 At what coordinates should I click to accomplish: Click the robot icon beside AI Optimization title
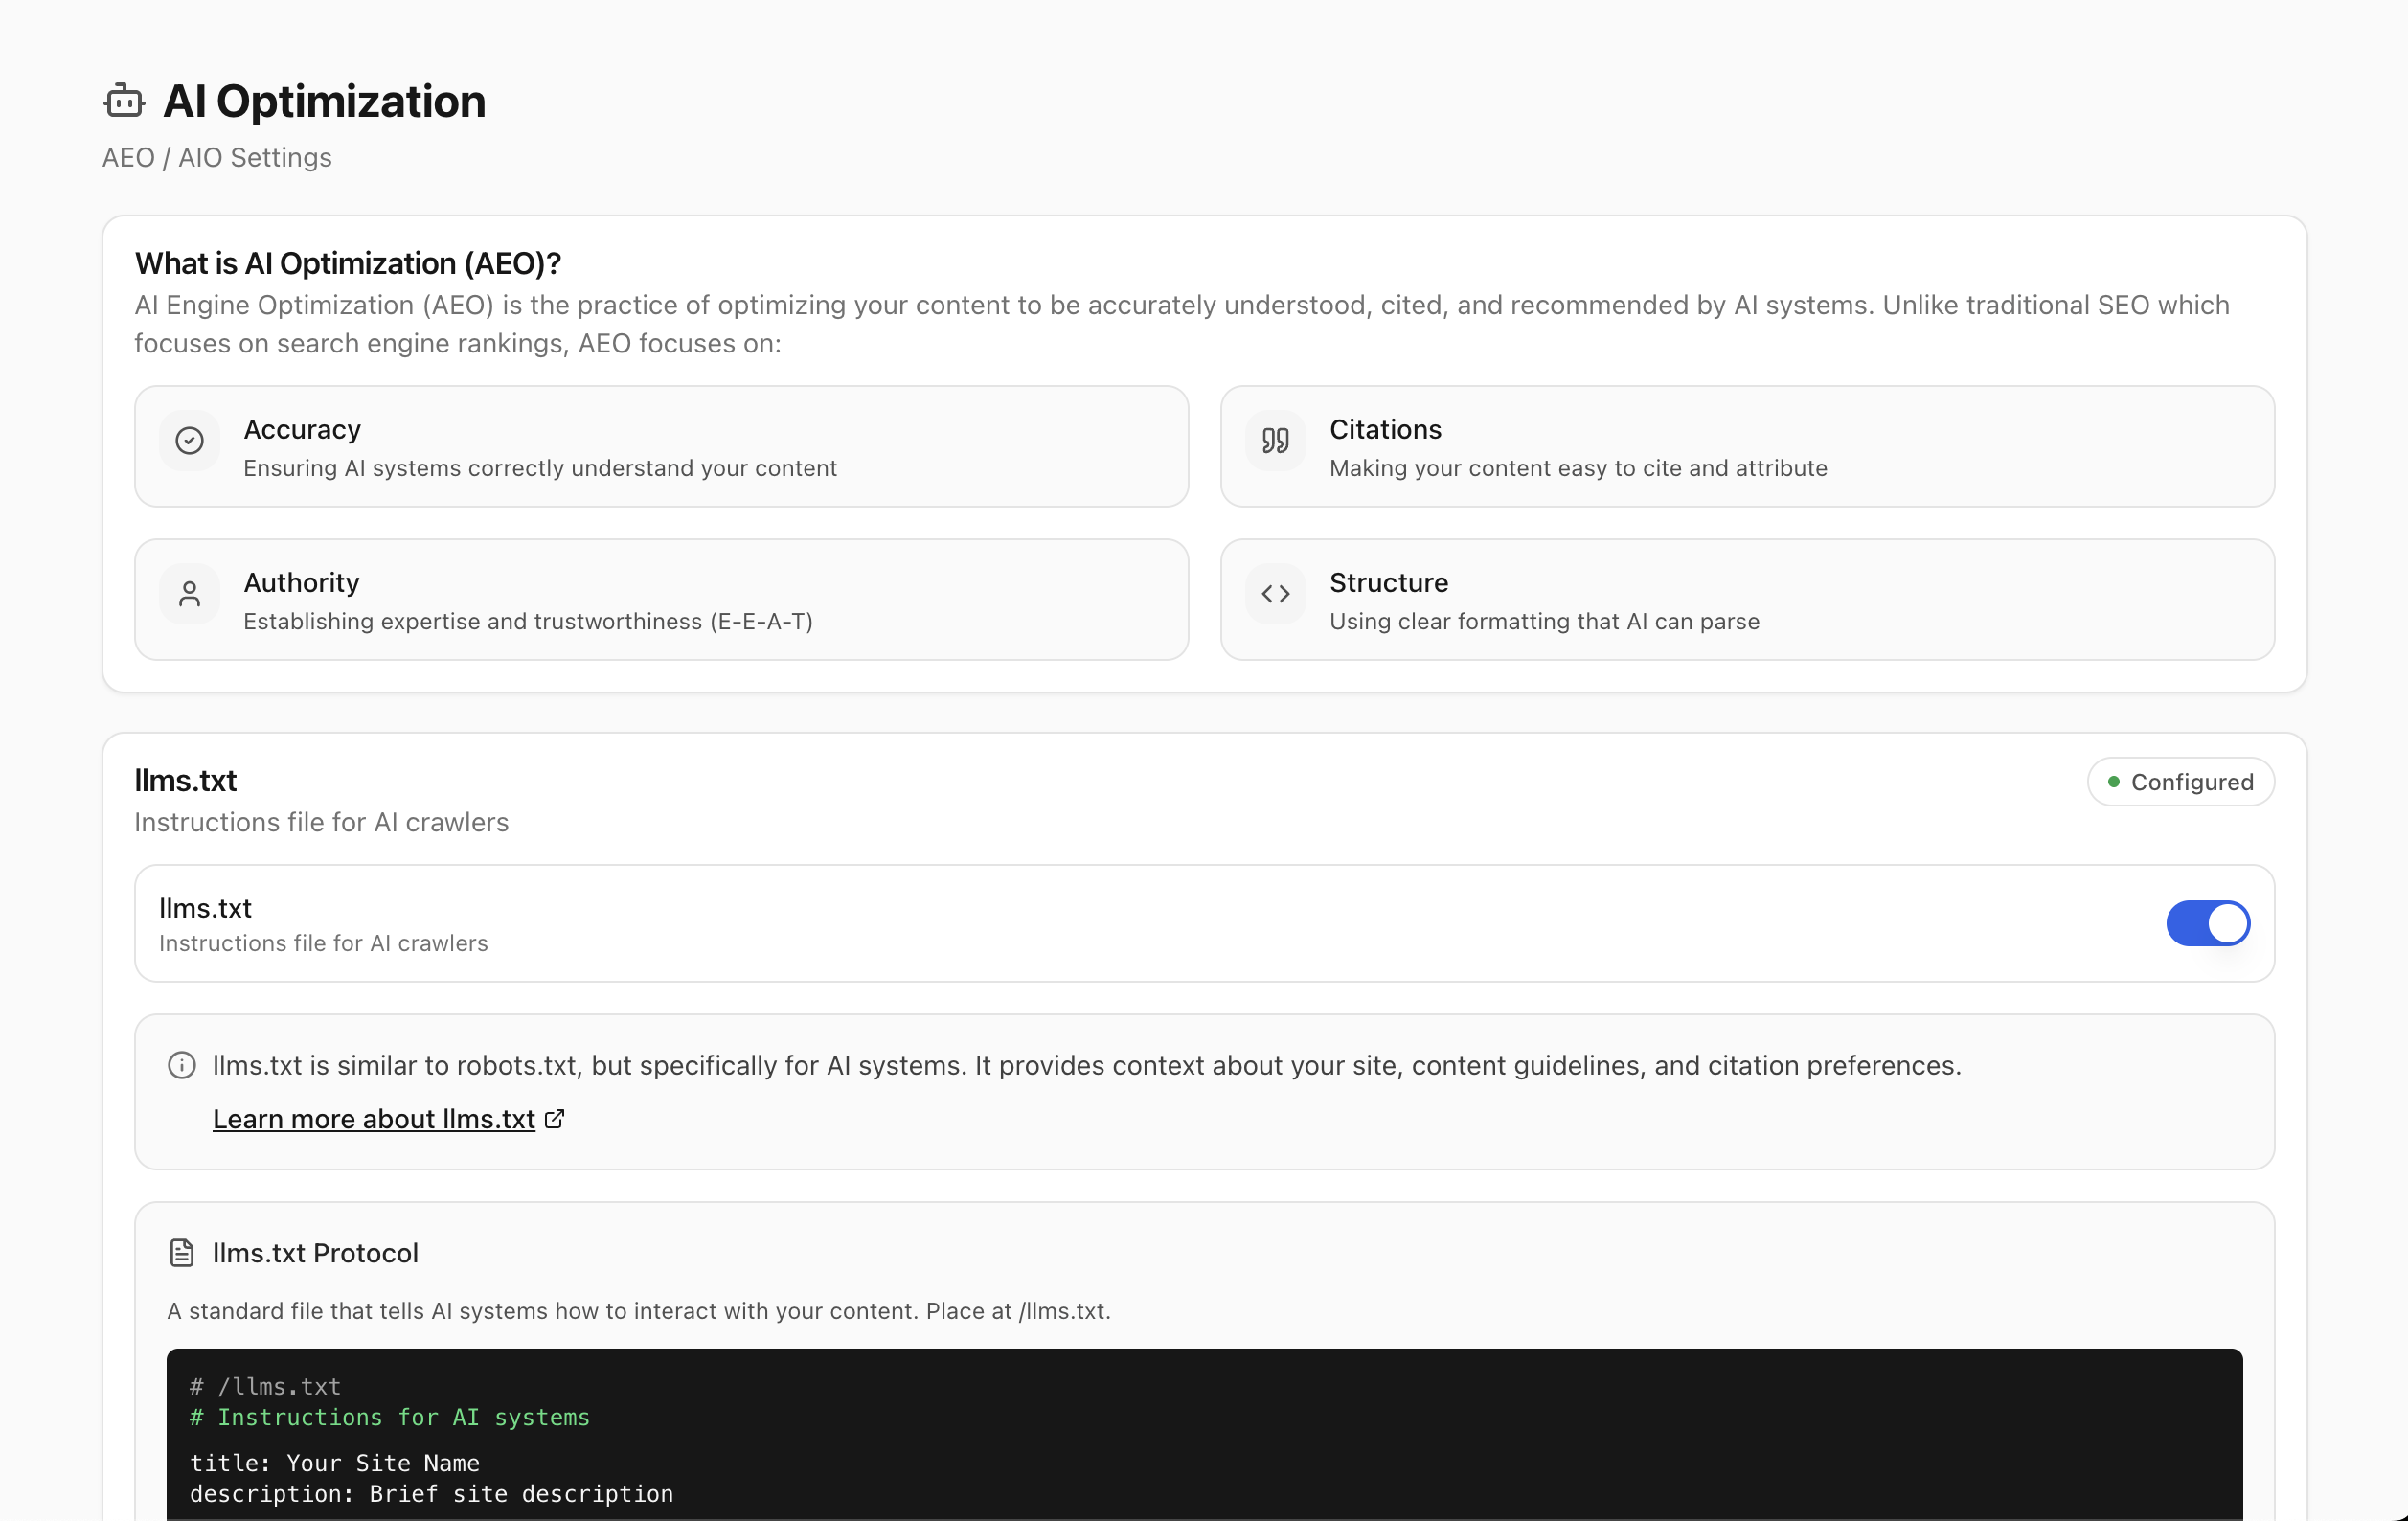125,101
